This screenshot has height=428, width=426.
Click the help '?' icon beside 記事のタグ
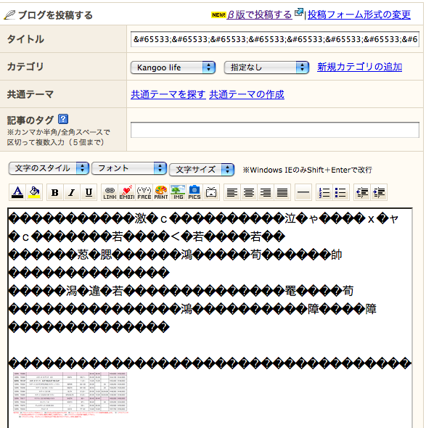63,119
